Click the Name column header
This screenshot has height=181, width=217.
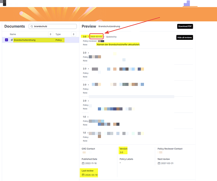pos(13,34)
